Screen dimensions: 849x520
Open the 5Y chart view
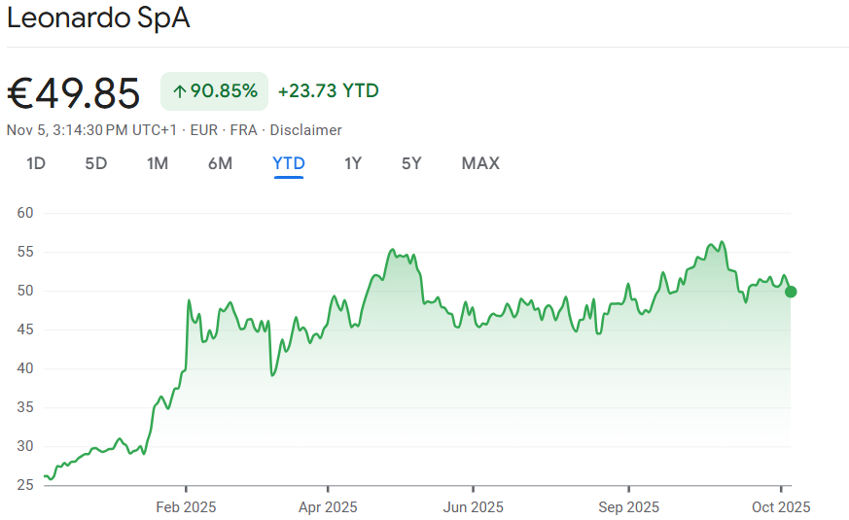pos(411,163)
